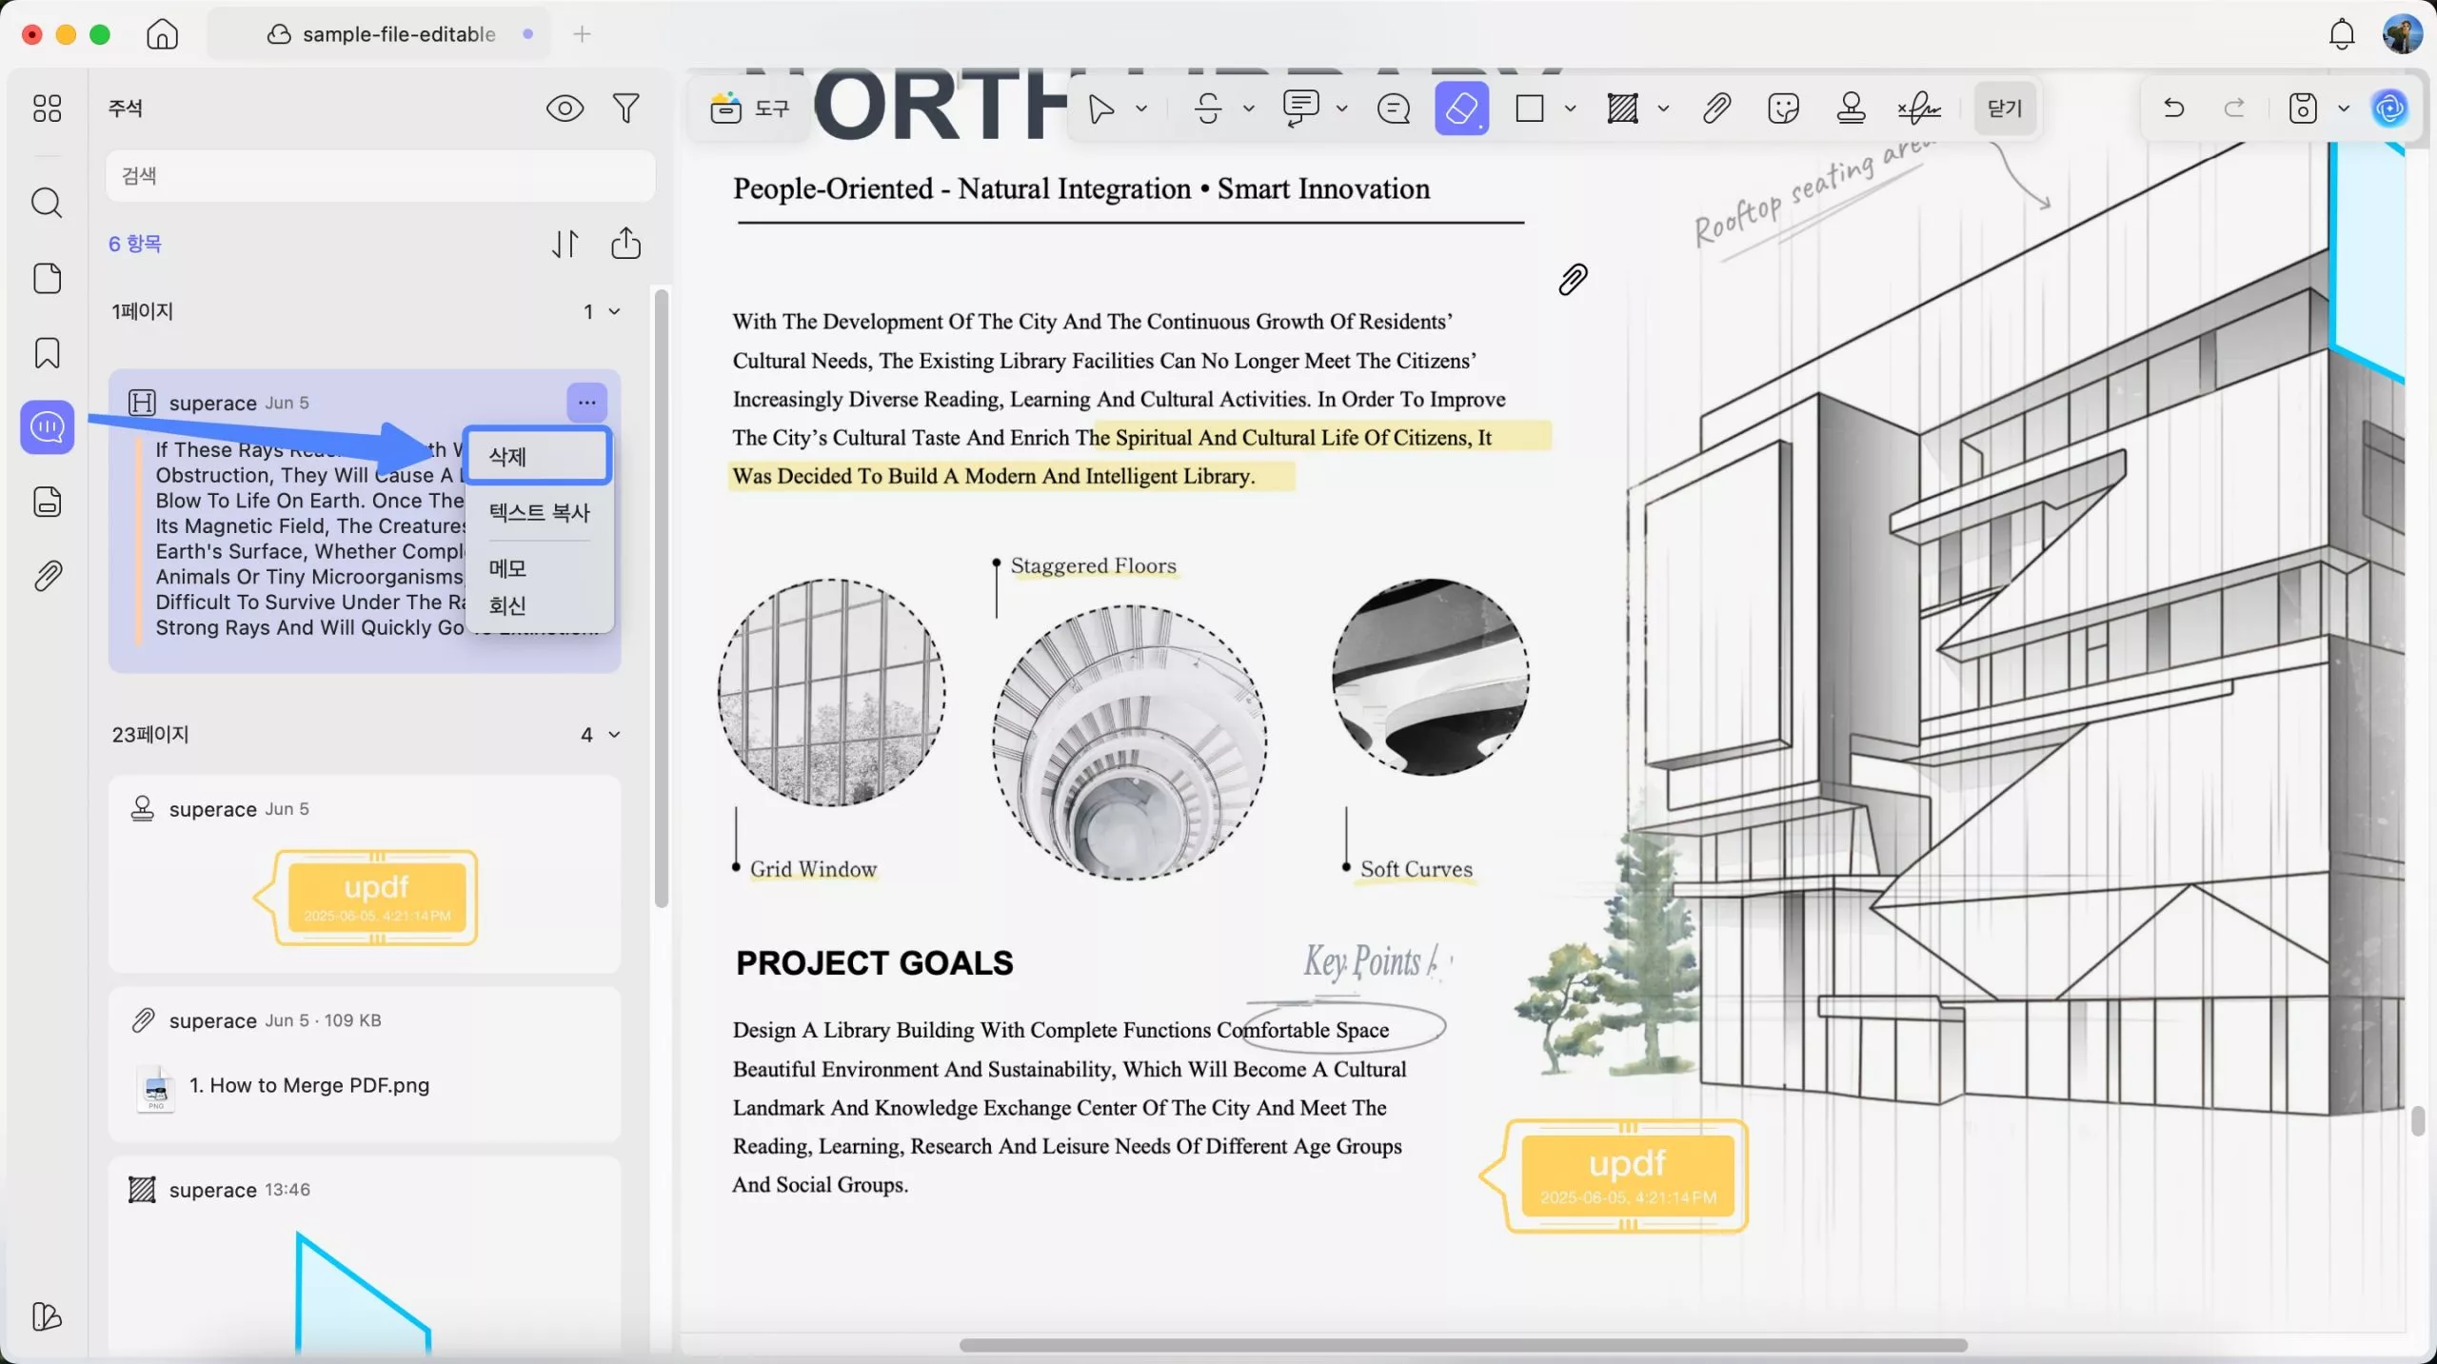Select the attach file paperclip tool
Image resolution: width=2437 pixels, height=1364 pixels.
tap(1716, 109)
